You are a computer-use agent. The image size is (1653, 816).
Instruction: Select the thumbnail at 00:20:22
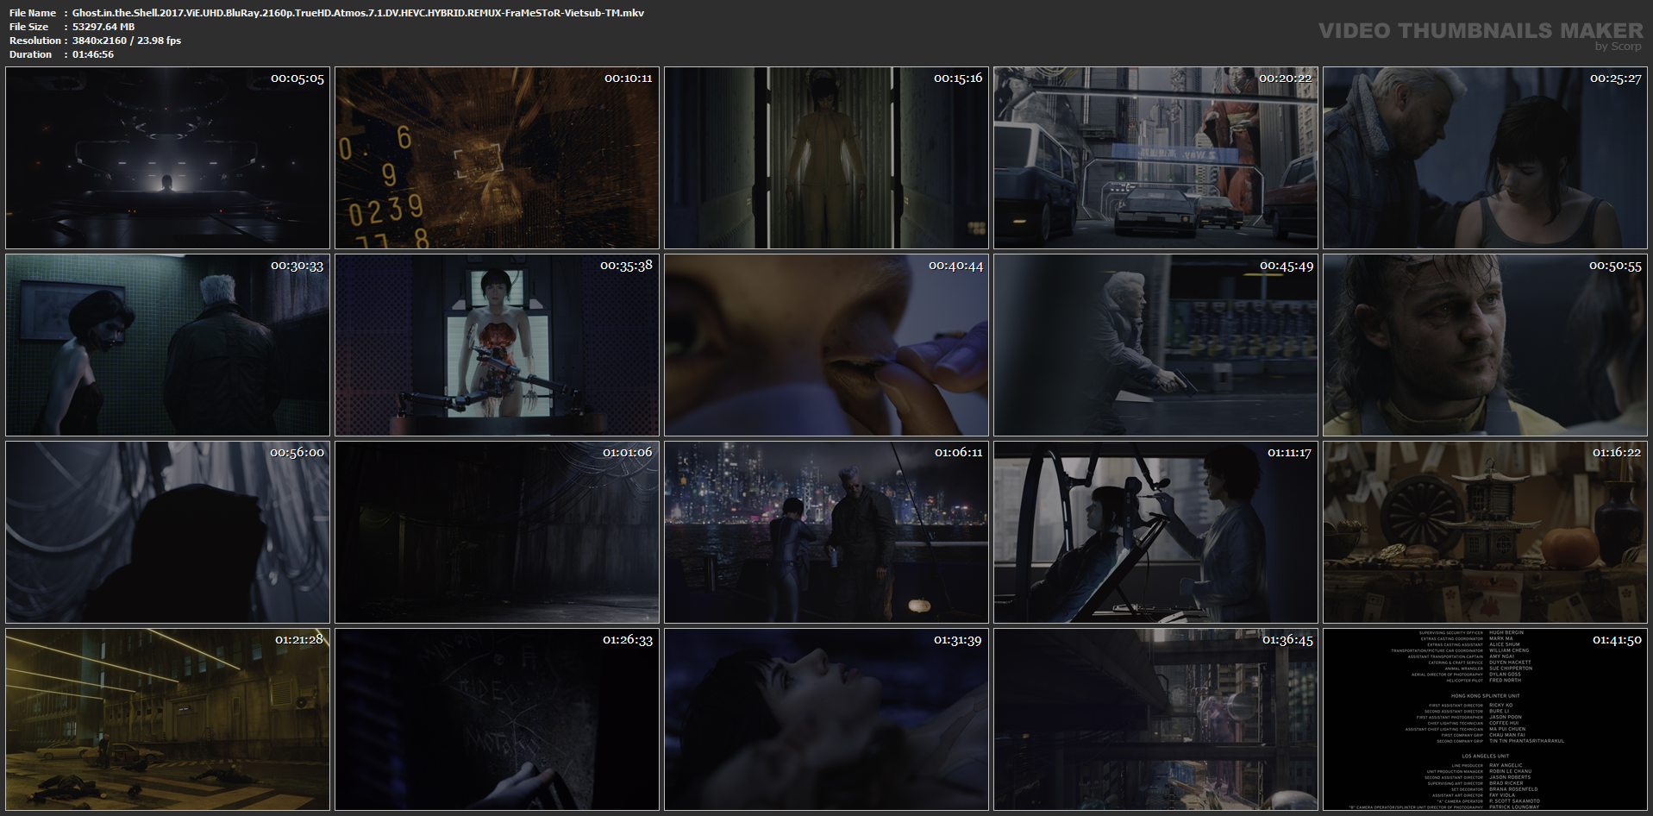[1155, 158]
